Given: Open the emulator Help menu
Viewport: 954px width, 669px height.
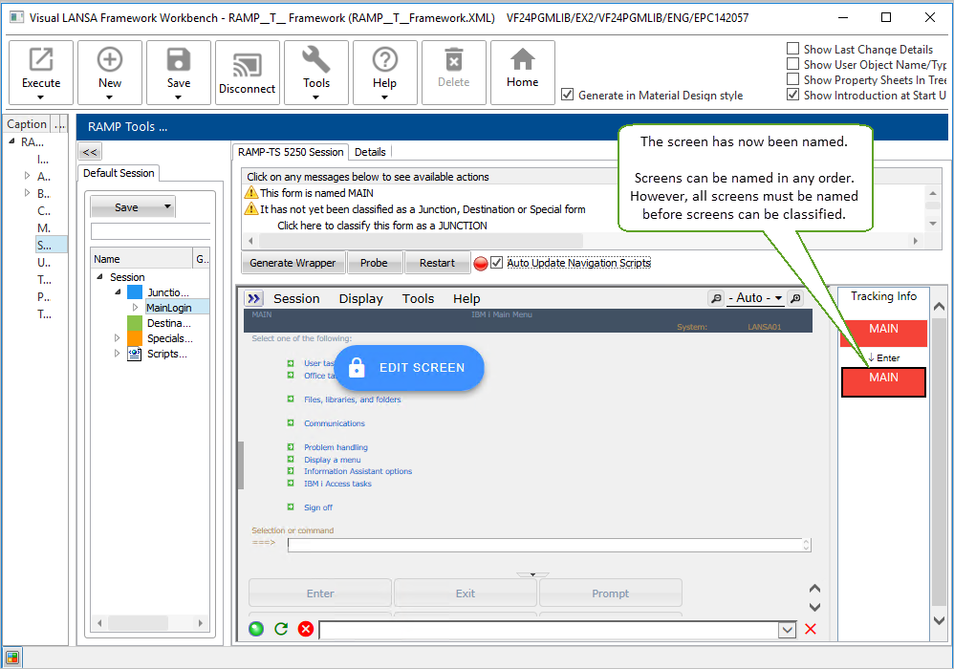Looking at the screenshot, I should pos(466,298).
